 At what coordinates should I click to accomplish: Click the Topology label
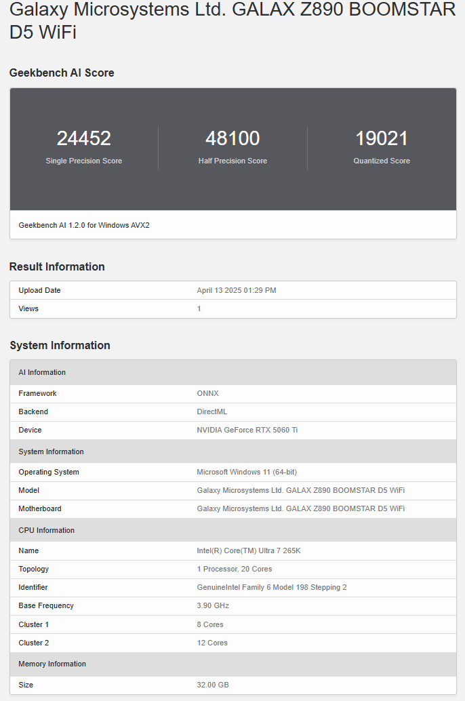(33, 569)
